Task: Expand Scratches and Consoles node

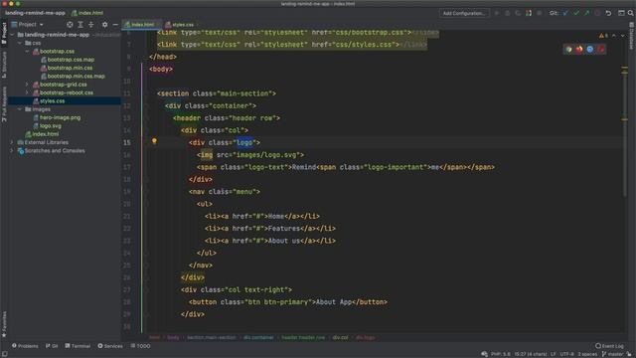Action: tap(12, 150)
